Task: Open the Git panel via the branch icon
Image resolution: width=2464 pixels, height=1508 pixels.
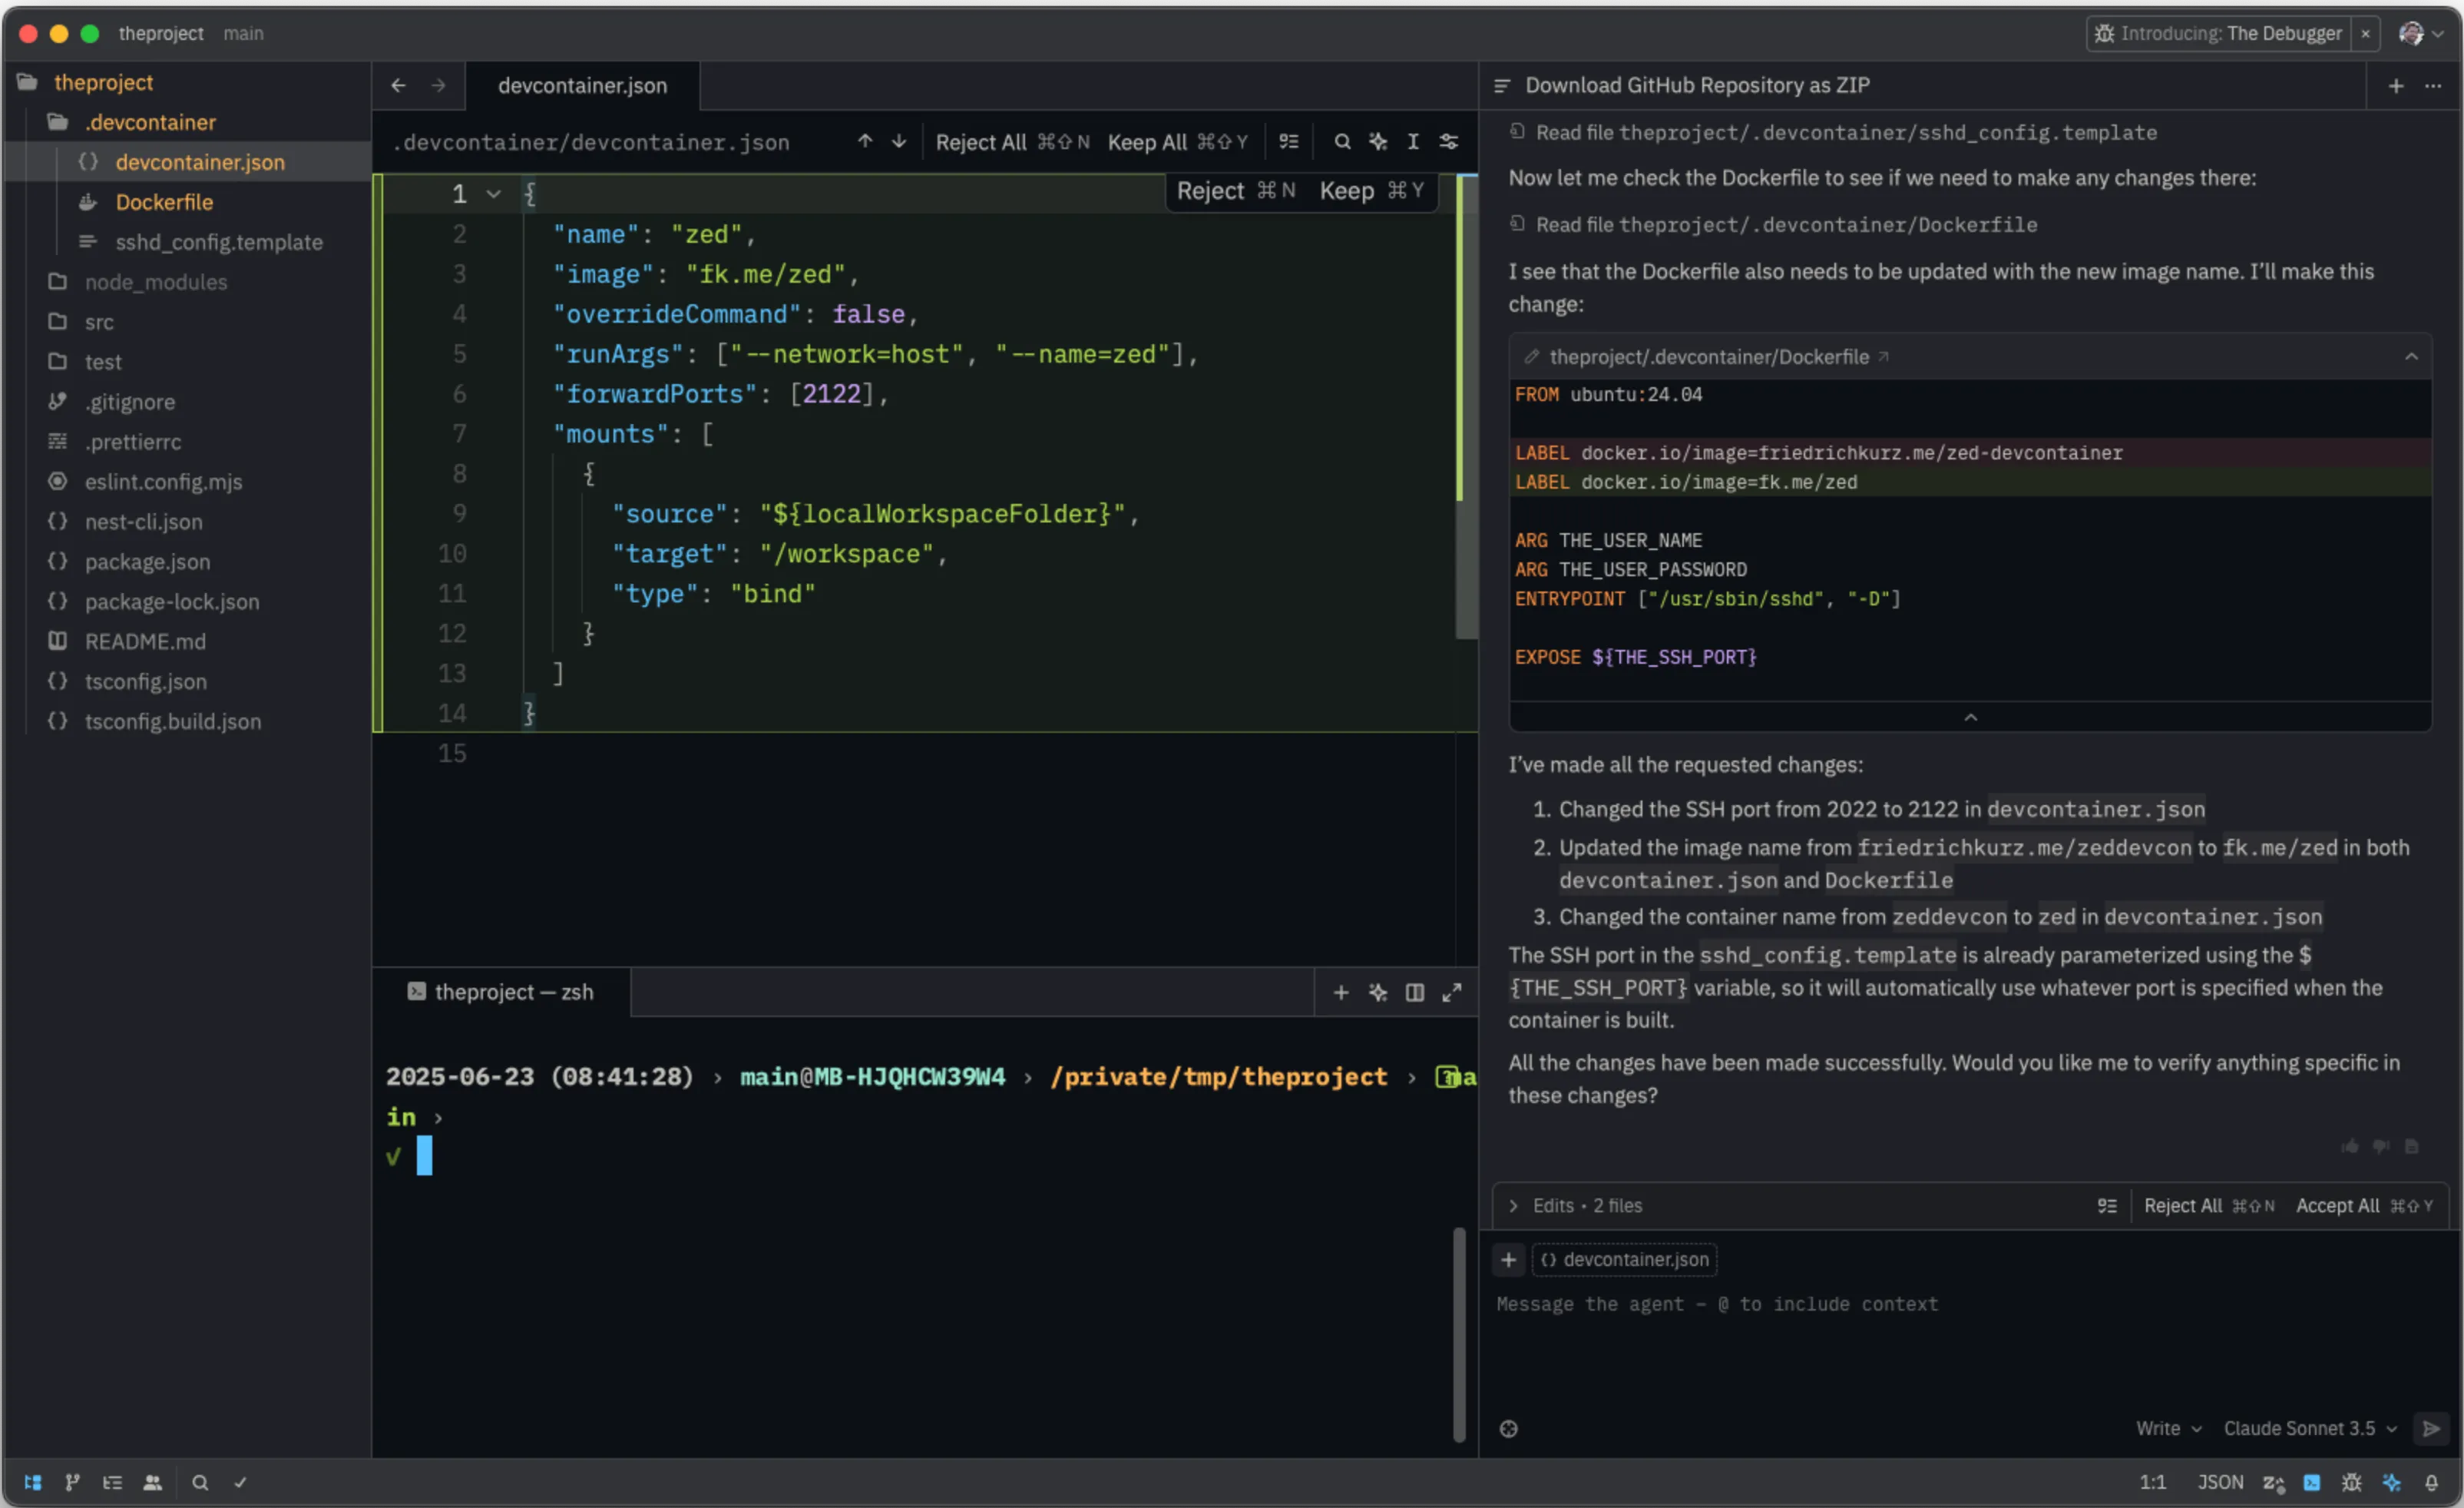Action: 71,1483
